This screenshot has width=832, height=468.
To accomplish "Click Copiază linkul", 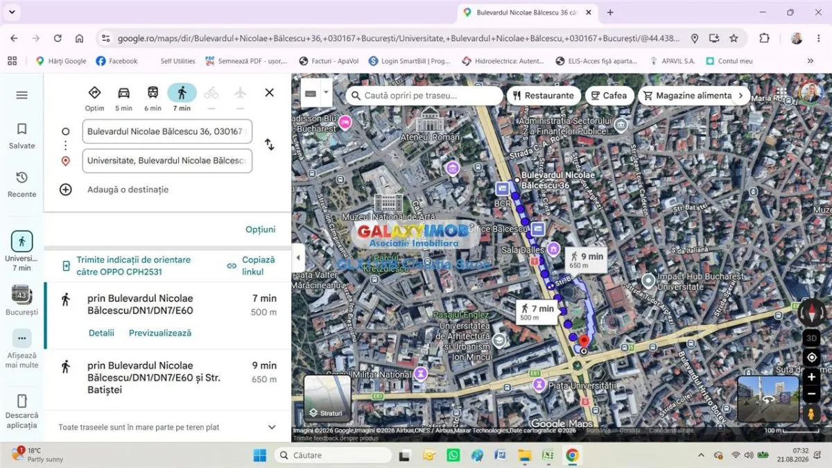I will (250, 266).
